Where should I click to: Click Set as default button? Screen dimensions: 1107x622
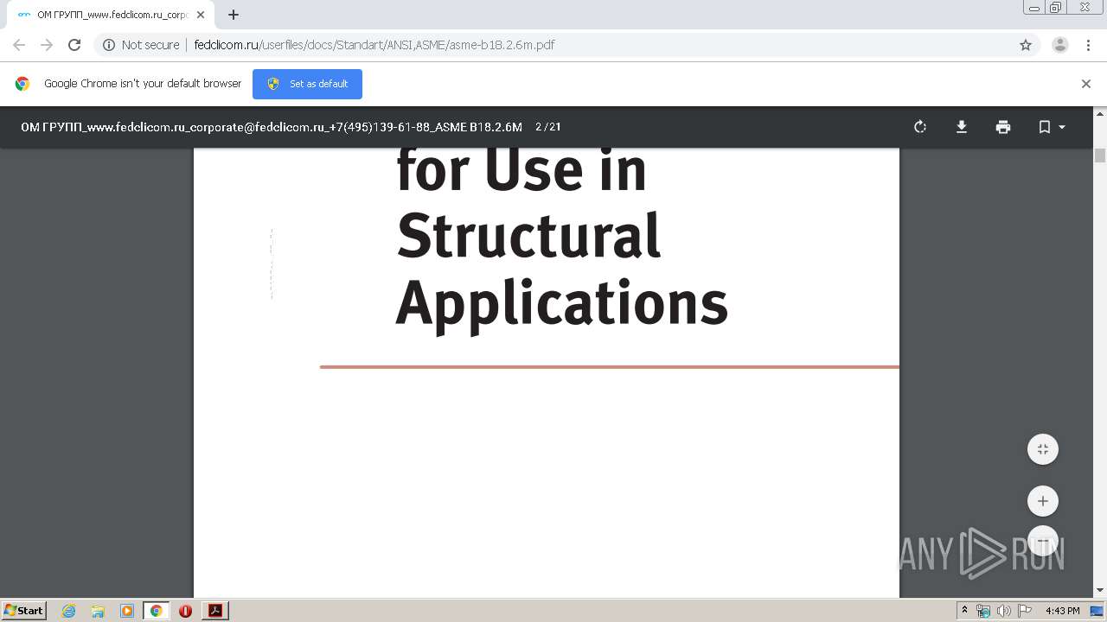coord(307,84)
